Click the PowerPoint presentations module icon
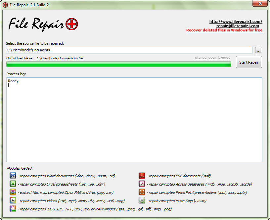 [142, 192]
